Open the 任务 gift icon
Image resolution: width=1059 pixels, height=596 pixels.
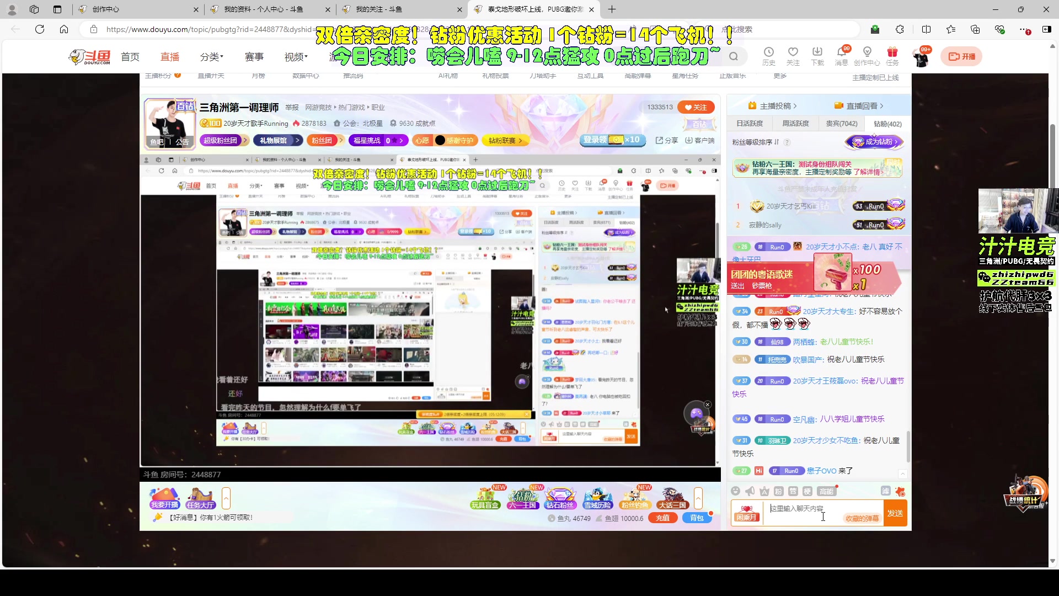tap(892, 56)
